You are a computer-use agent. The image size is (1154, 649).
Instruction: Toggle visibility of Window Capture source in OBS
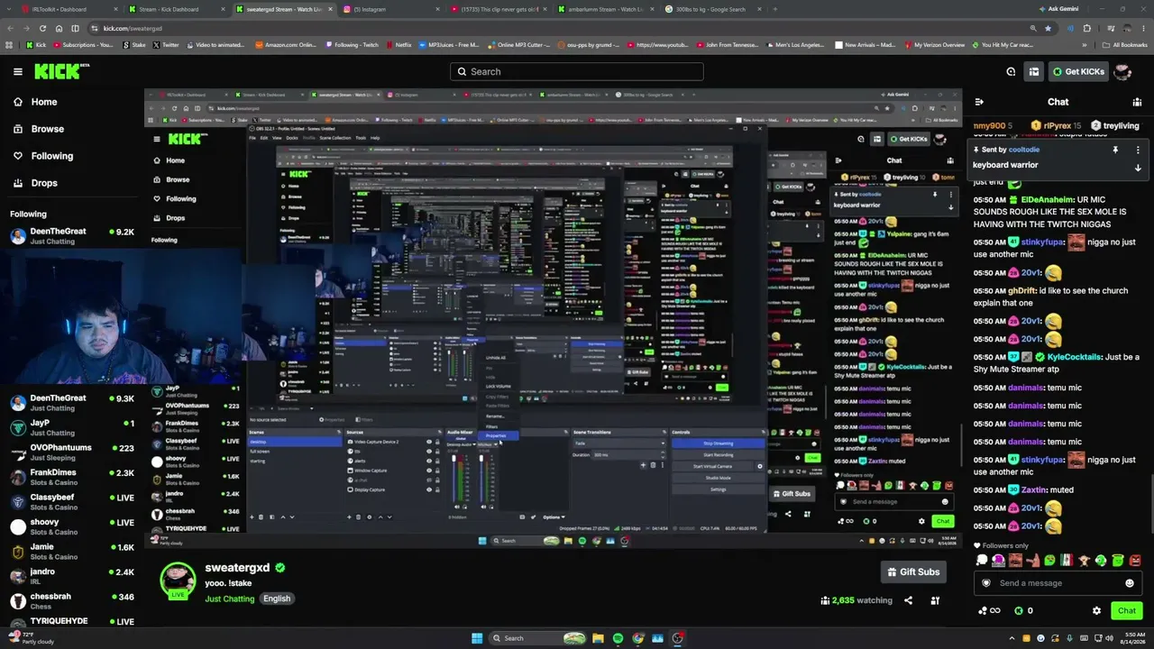pyautogui.click(x=429, y=471)
